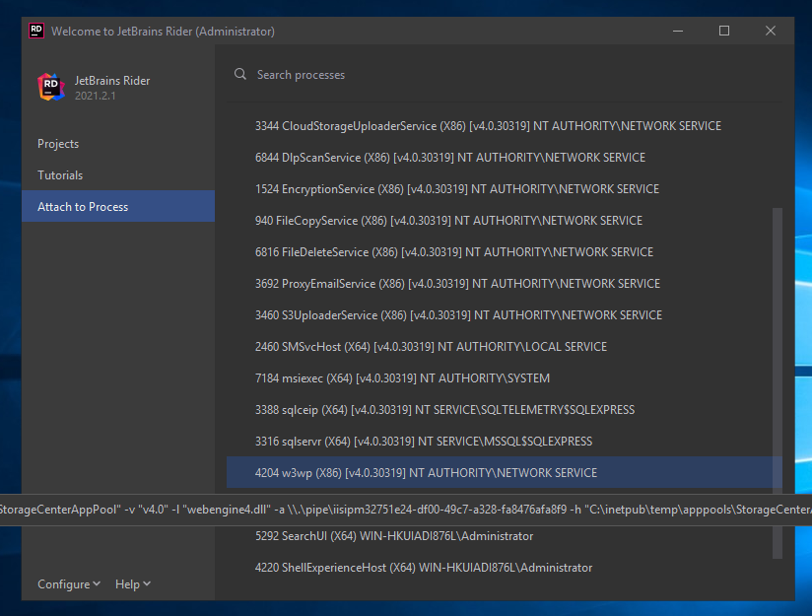Maximize the Rider welcome window
This screenshot has height=616, width=812.
coord(724,31)
